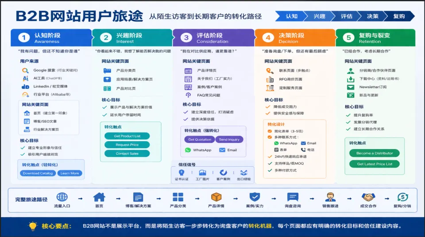
Task: Click the 行业解决方案页 icon
Action: 27,130
